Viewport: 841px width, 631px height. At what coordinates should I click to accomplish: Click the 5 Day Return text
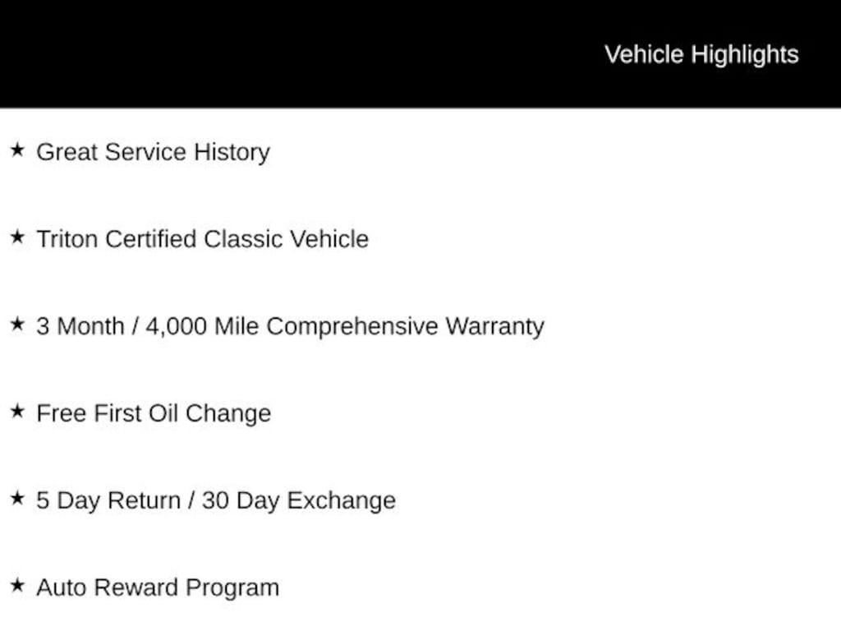[x=108, y=500]
